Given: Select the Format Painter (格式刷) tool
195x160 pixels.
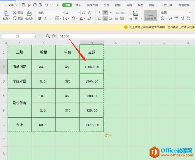Looking at the screenshot, I should (29, 15).
